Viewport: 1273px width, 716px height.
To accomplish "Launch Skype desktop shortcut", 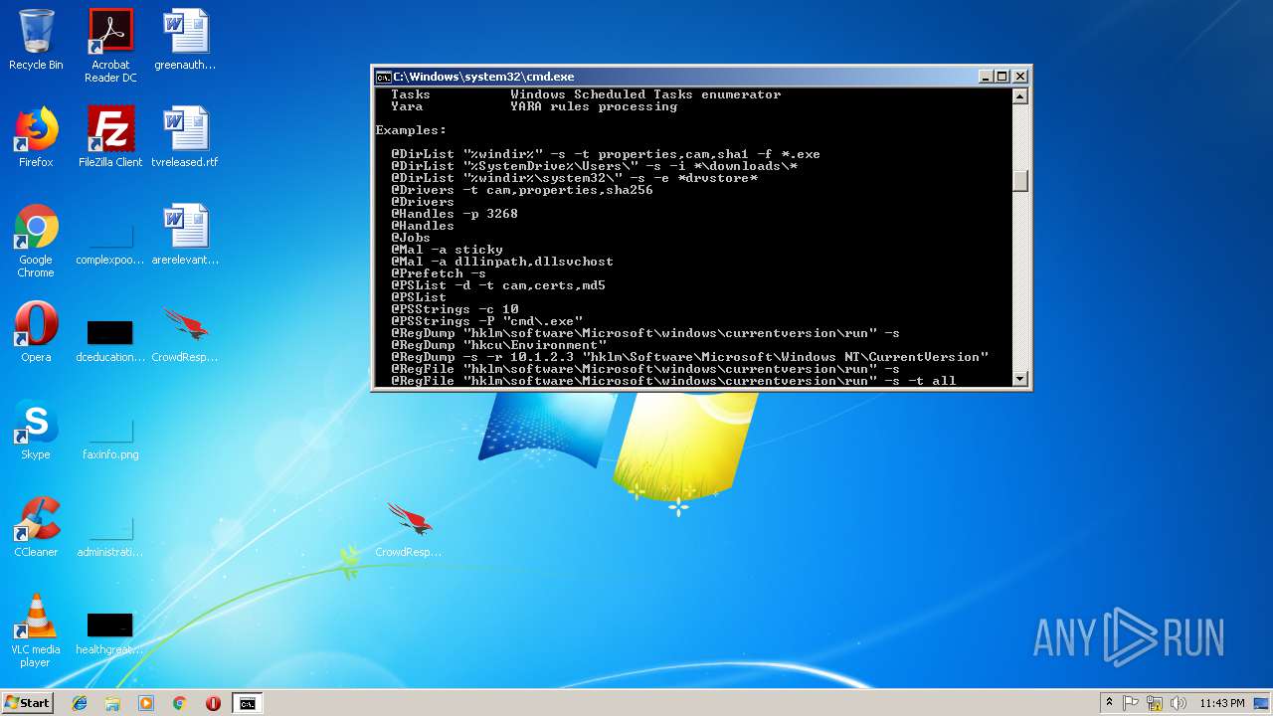I will point(36,430).
